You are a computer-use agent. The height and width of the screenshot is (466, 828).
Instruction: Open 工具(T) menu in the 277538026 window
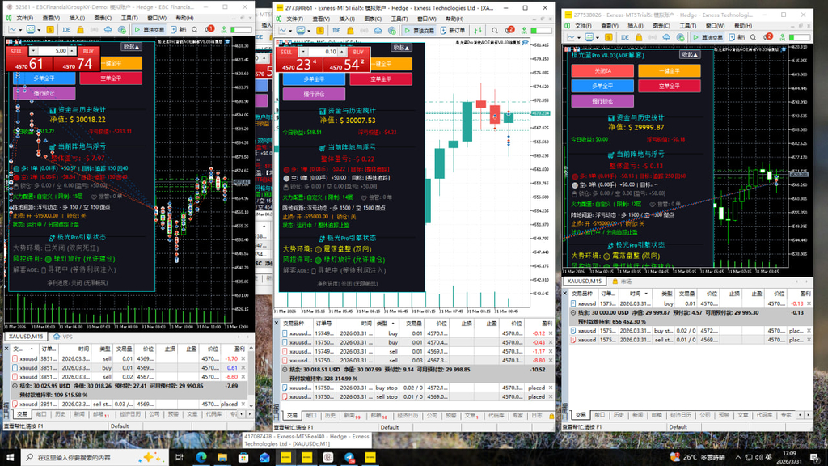point(687,25)
